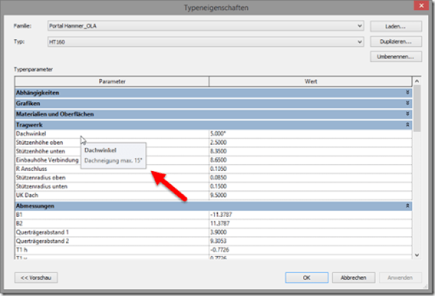Image resolution: width=435 pixels, height=296 pixels.
Task: Select the Dachwinkel value 5.000°
Action: (311, 134)
